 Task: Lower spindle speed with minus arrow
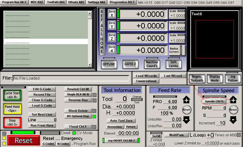tap(233, 120)
